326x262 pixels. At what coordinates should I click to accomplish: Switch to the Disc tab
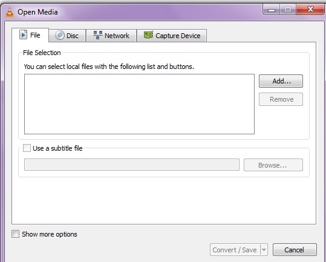[x=67, y=36]
